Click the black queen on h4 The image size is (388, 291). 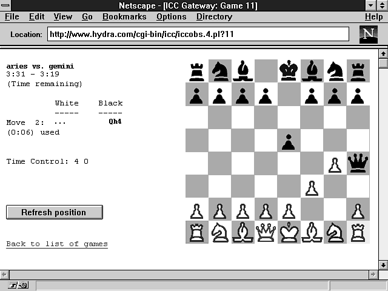pyautogui.click(x=358, y=163)
